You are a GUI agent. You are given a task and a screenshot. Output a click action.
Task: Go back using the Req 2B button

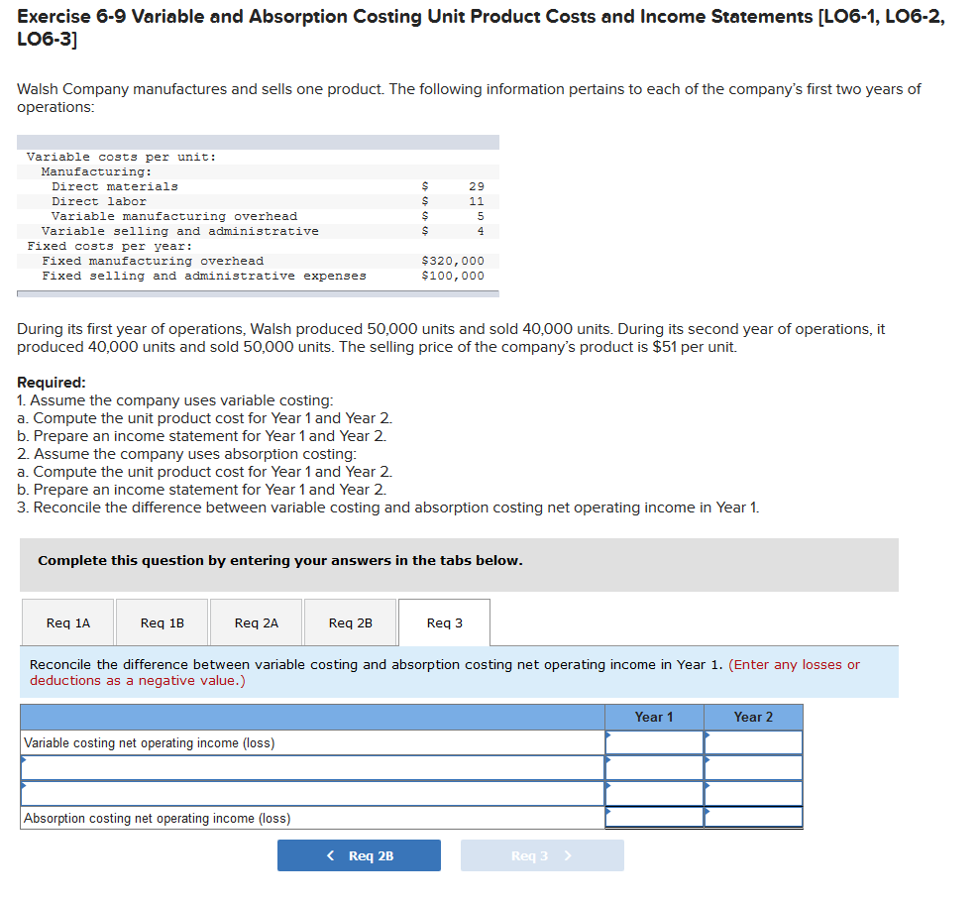359,854
